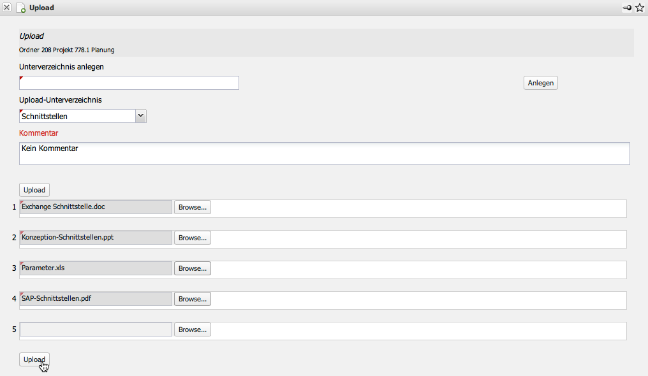This screenshot has width=648, height=376.
Task: Click the Upload button above the file list
Action: (34, 190)
